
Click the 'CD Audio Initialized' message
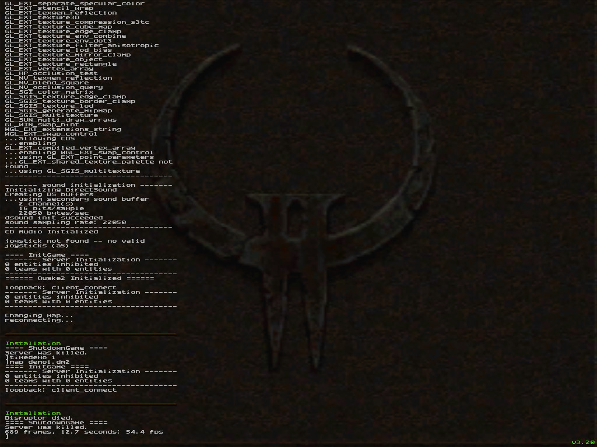click(x=51, y=232)
